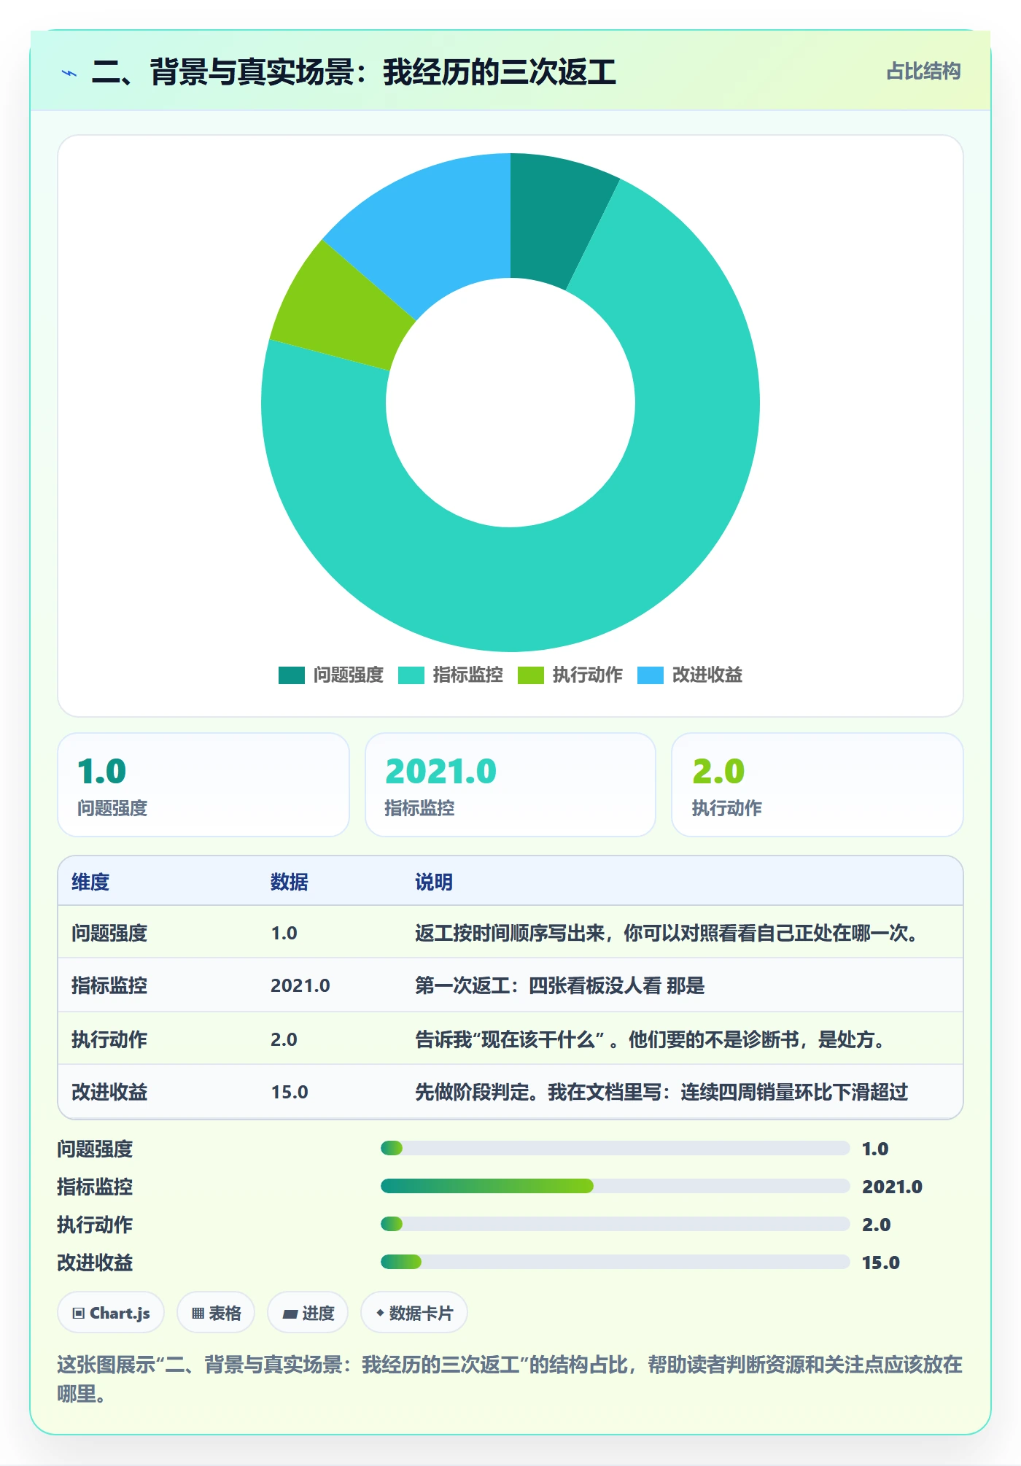1021x1466 pixels.
Task: Select the 问题强度 table row name
Action: pyautogui.click(x=109, y=933)
